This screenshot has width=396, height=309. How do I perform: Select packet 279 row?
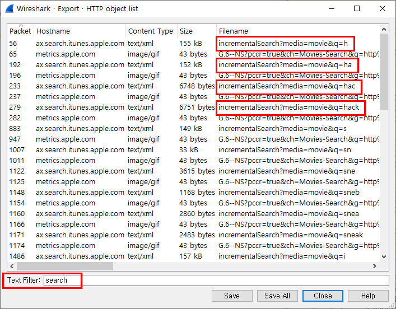tap(193, 107)
